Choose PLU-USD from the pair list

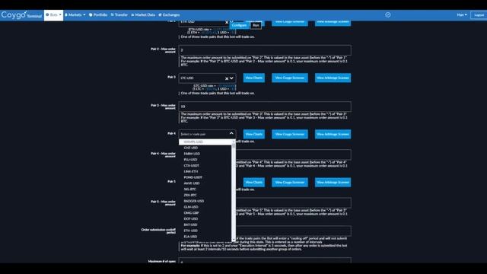coord(205,160)
